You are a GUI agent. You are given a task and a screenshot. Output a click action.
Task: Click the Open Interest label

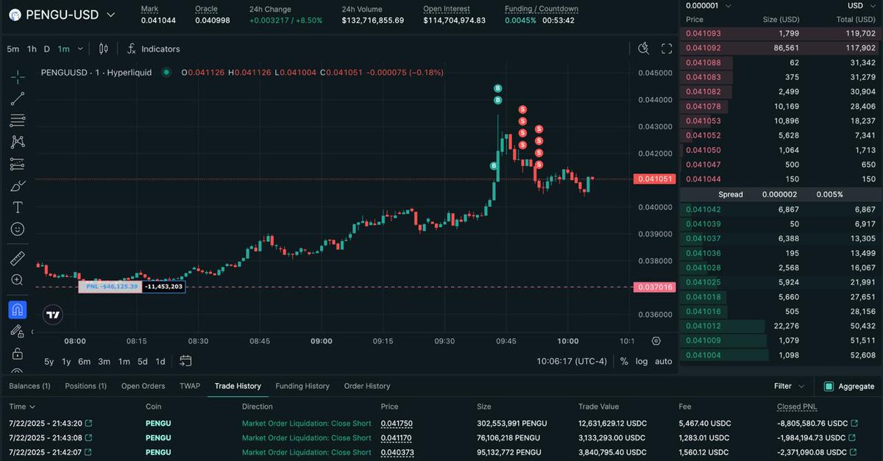447,9
